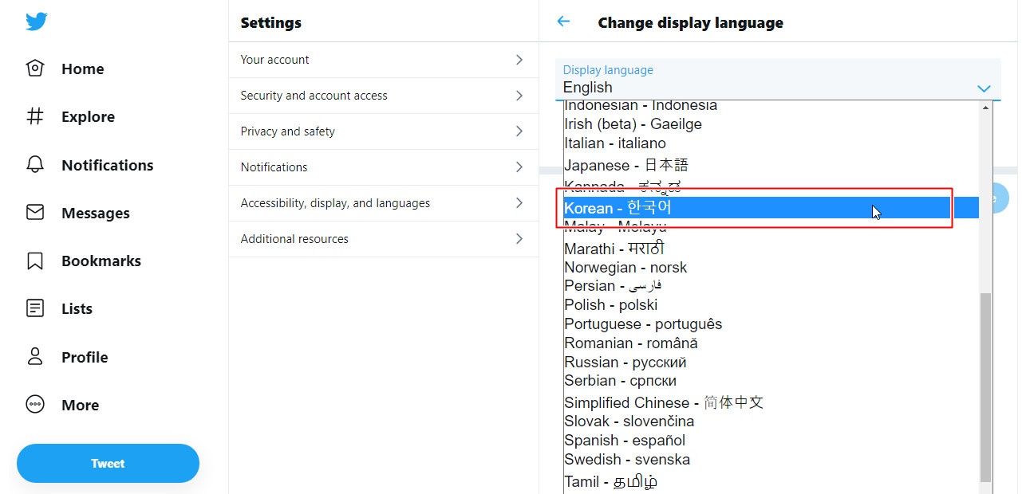Image resolution: width=1026 pixels, height=494 pixels.
Task: Click the Messages envelope icon
Action: (35, 213)
